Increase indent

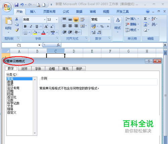[x=70, y=32]
